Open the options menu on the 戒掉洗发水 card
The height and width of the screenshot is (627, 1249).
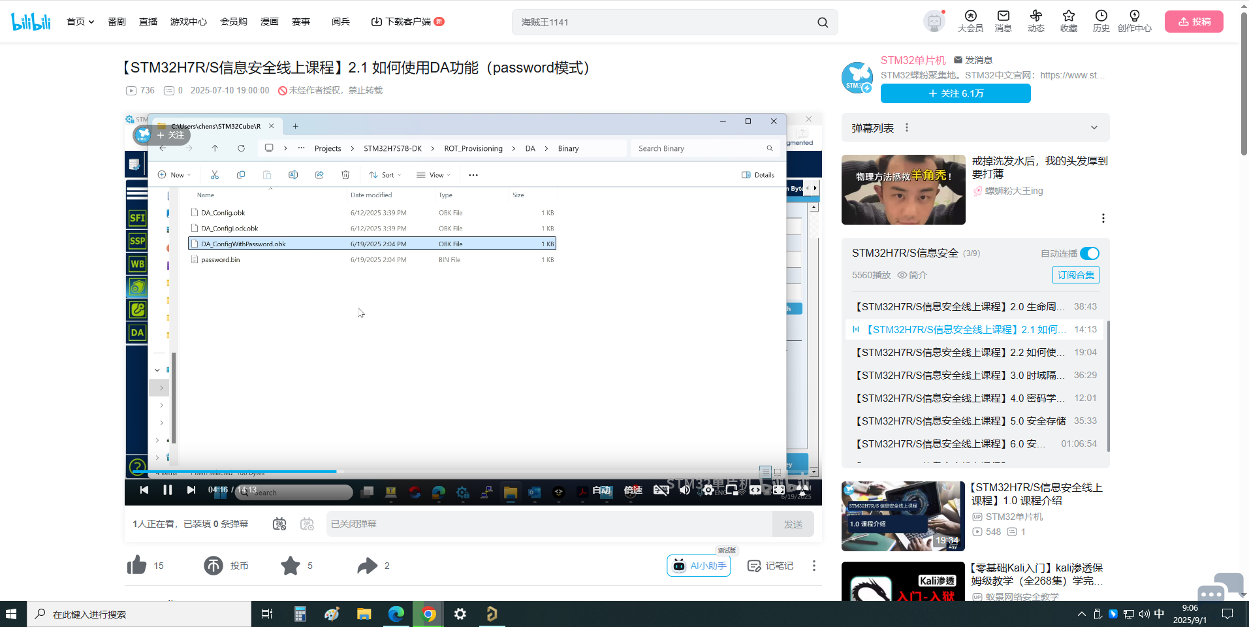point(1103,218)
